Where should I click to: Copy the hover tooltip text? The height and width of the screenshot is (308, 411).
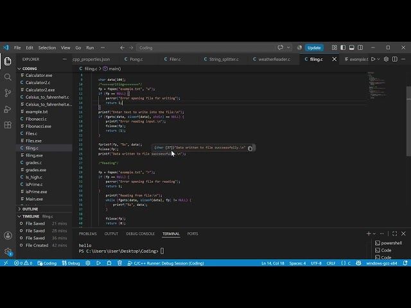pyautogui.click(x=250, y=148)
